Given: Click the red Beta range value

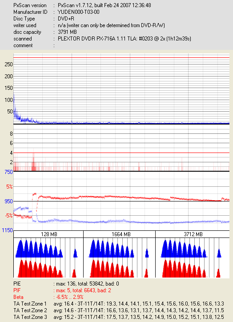Looking at the screenshot, I should [68, 297].
